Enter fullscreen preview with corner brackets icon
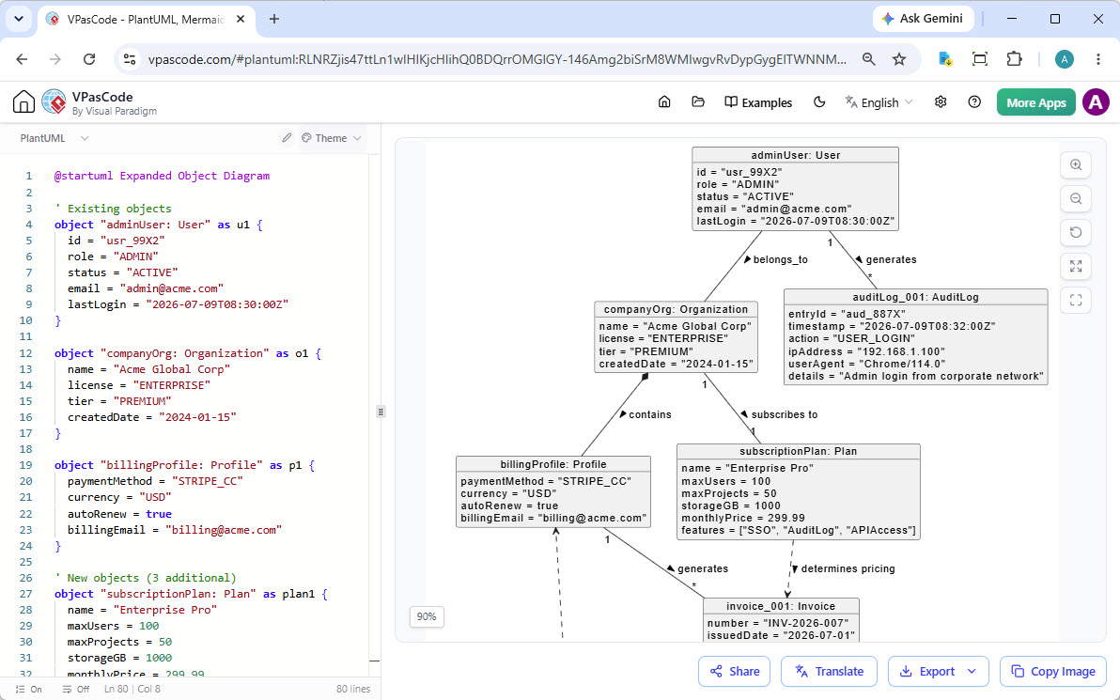1120x700 pixels. (x=1076, y=300)
